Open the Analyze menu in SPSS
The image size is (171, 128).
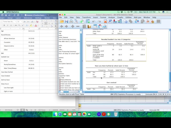(111, 17)
